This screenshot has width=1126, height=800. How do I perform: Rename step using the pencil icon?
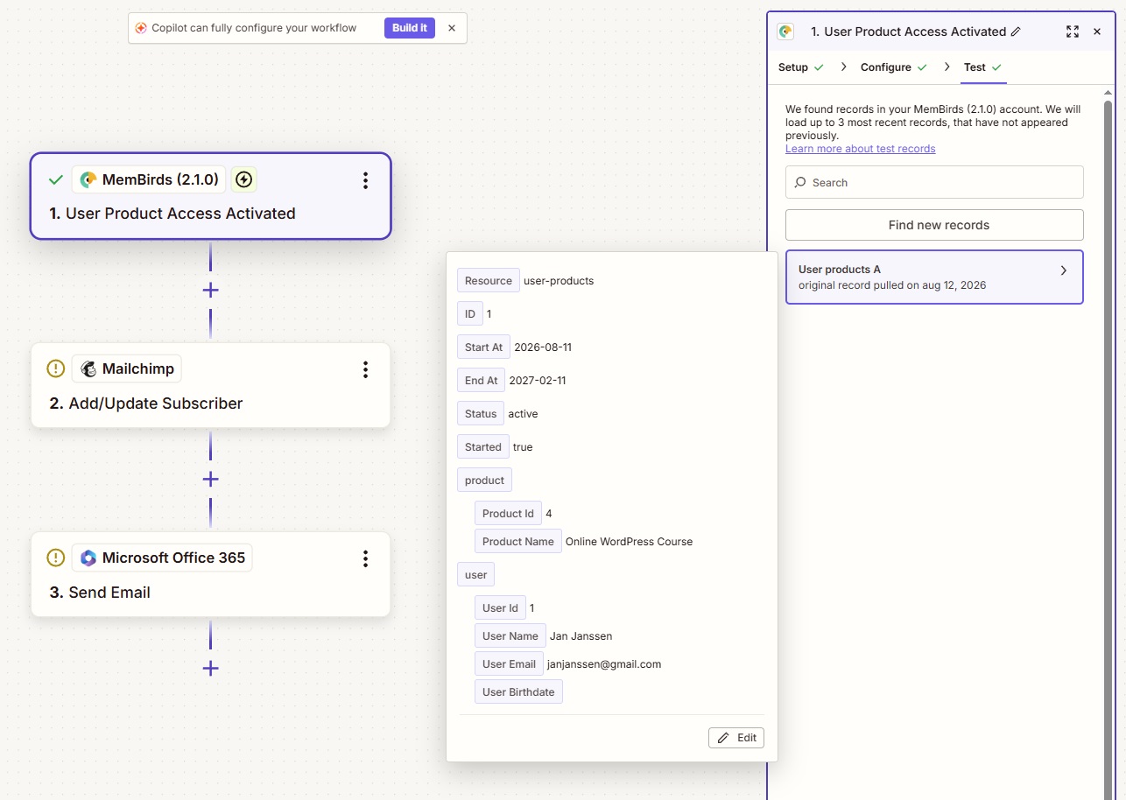[x=1016, y=32]
